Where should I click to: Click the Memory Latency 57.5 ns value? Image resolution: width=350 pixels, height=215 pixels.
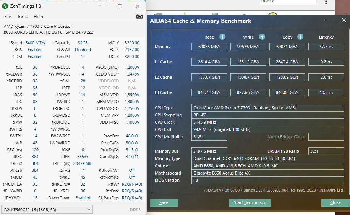pos(326,47)
